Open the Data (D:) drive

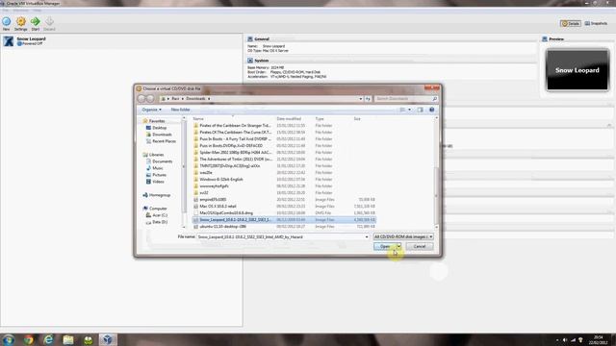click(x=160, y=222)
